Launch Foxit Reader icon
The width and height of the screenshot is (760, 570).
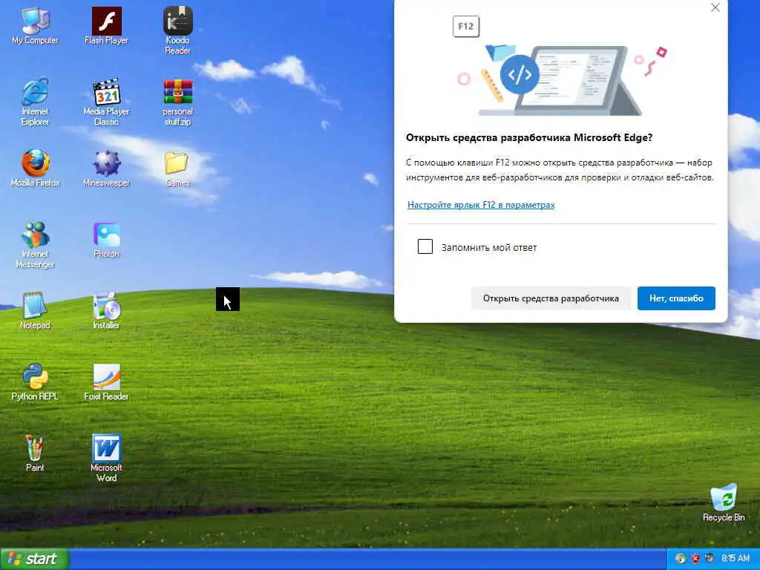click(x=106, y=382)
